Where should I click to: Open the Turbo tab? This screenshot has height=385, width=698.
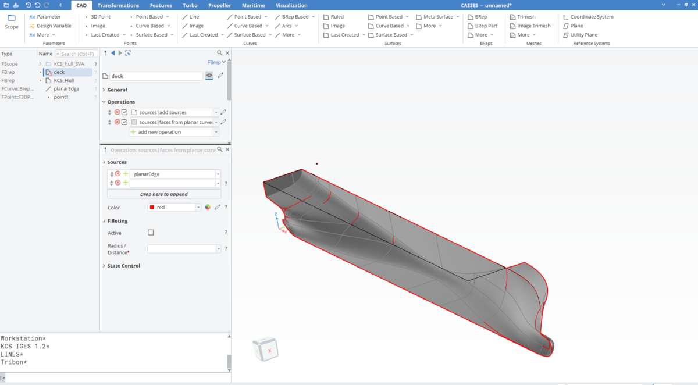(x=190, y=5)
